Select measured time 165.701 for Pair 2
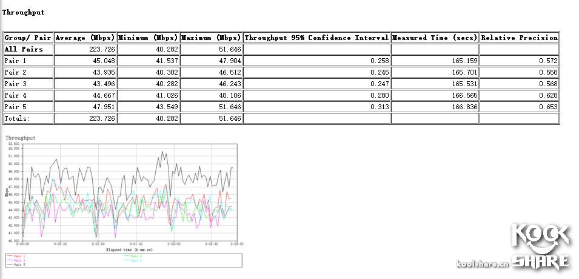 (x=465, y=72)
